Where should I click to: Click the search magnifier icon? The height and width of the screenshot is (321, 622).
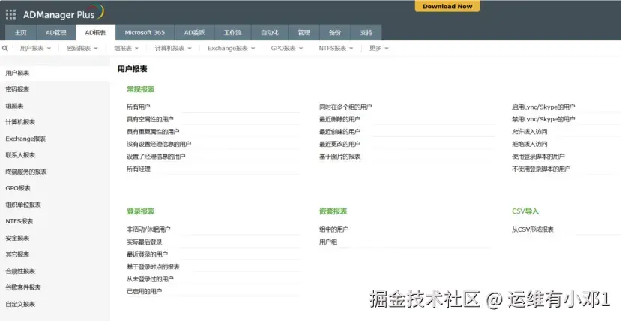(x=5, y=49)
